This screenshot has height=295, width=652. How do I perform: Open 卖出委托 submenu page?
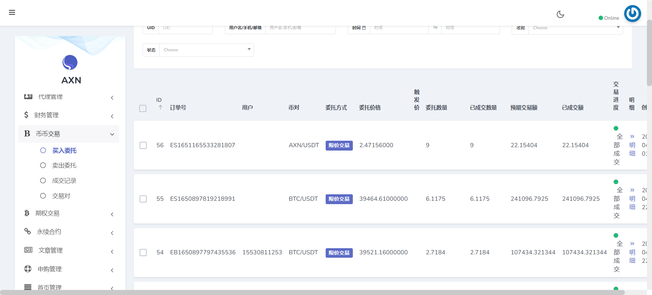pyautogui.click(x=64, y=165)
